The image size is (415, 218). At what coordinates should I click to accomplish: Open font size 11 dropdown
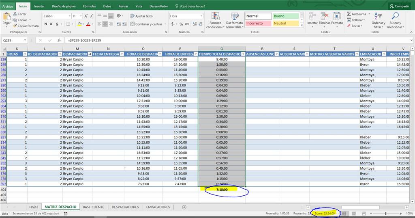[81, 16]
